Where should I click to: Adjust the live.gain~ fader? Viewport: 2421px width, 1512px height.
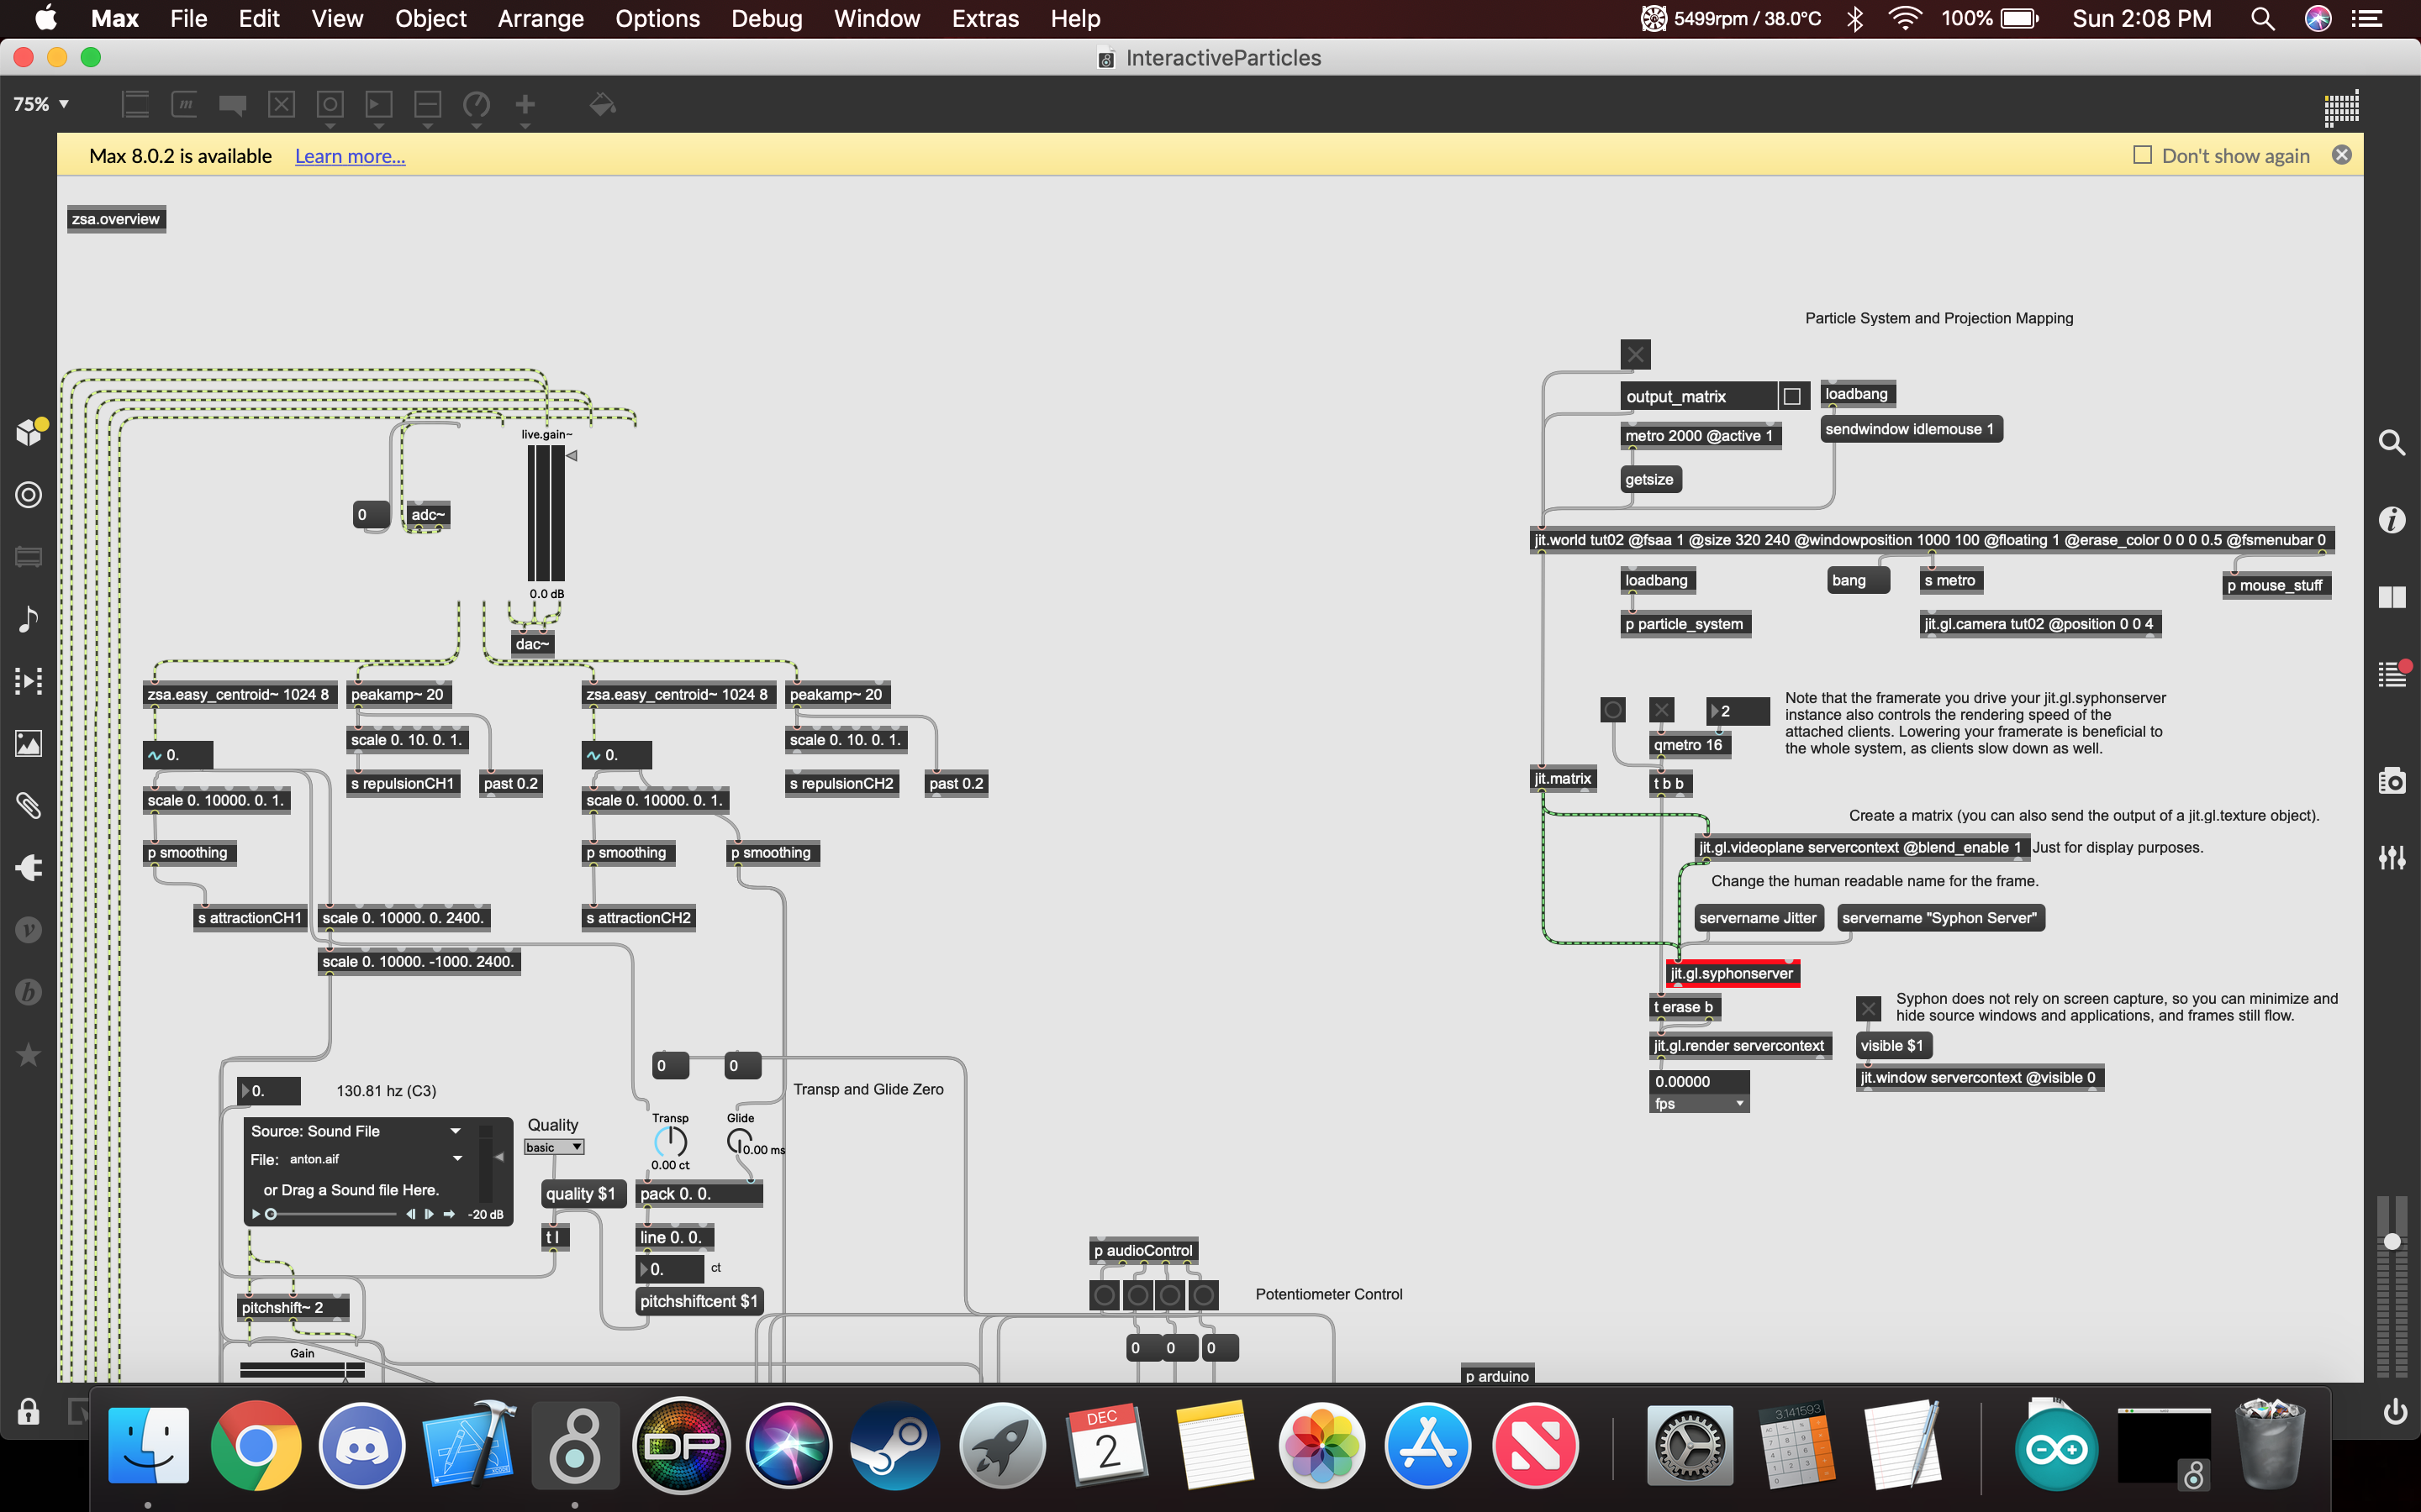[546, 513]
